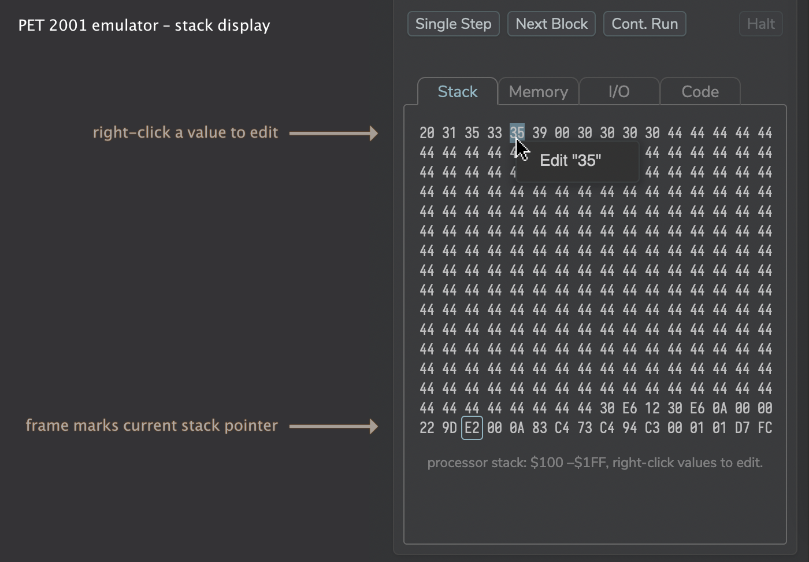Click the stack value 31
Image resolution: width=809 pixels, height=562 pixels.
point(450,133)
